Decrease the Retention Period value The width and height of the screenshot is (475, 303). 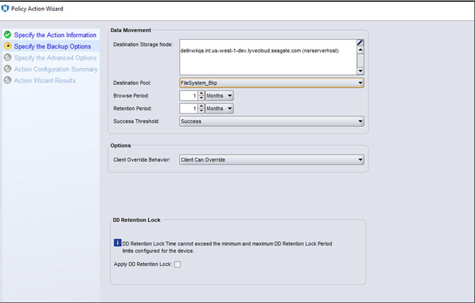(201, 111)
